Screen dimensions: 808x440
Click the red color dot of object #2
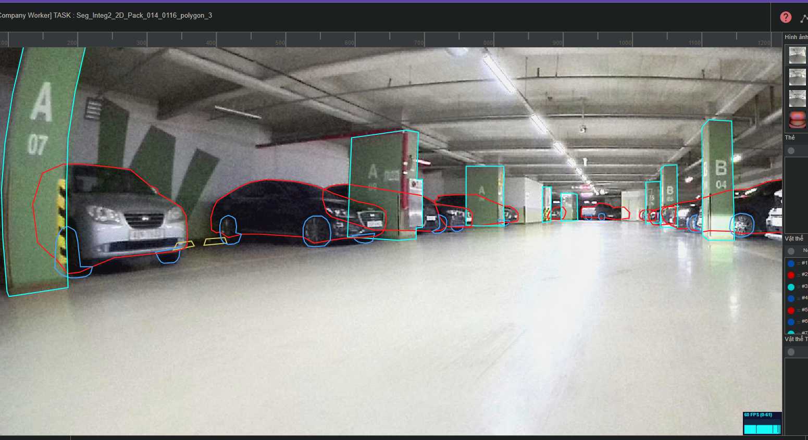tap(791, 275)
